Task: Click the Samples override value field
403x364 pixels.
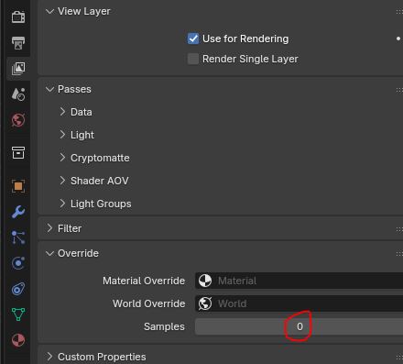Action: point(300,326)
